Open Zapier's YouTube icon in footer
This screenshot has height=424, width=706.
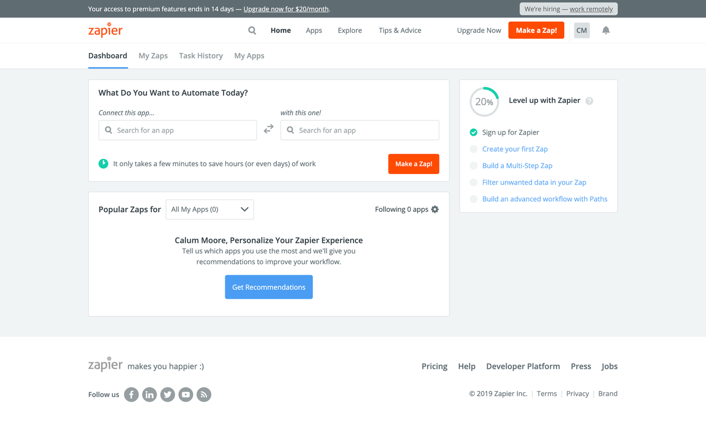[186, 395]
